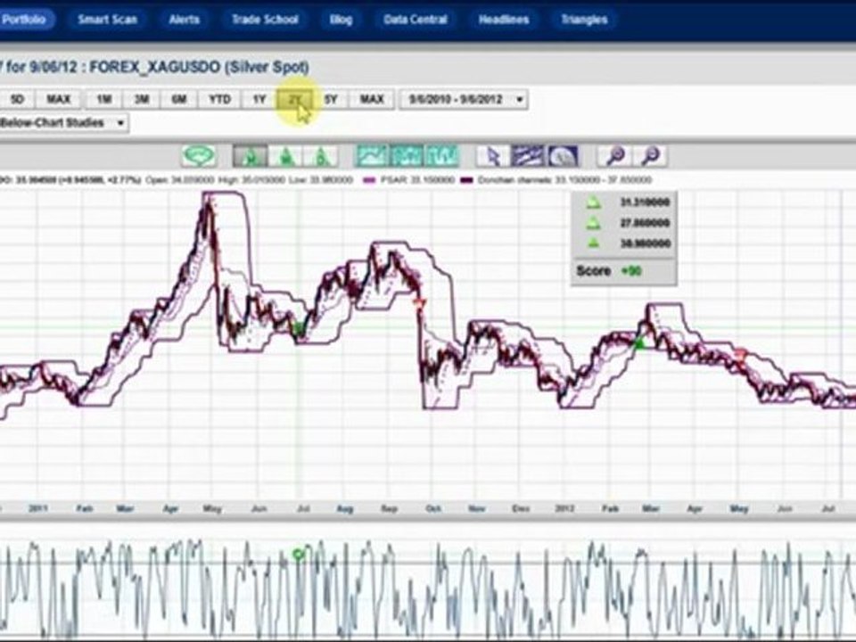Open the Blog tab
The image size is (856, 642).
341,20
